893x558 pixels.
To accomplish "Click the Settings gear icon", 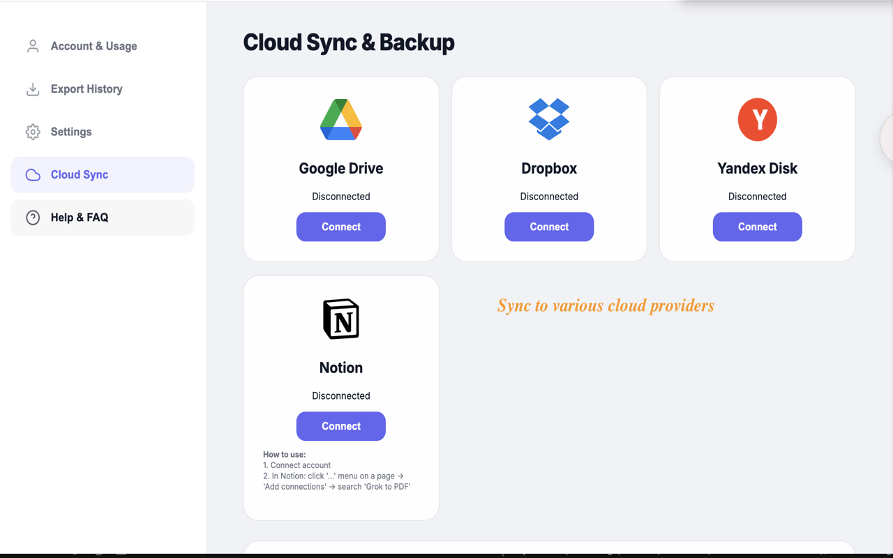I will tap(33, 132).
